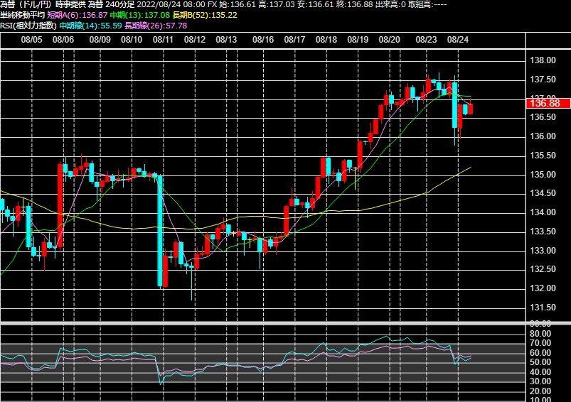This screenshot has width=571, height=402.
Task: Select the 08/10 date on axis
Action: [x=132, y=40]
